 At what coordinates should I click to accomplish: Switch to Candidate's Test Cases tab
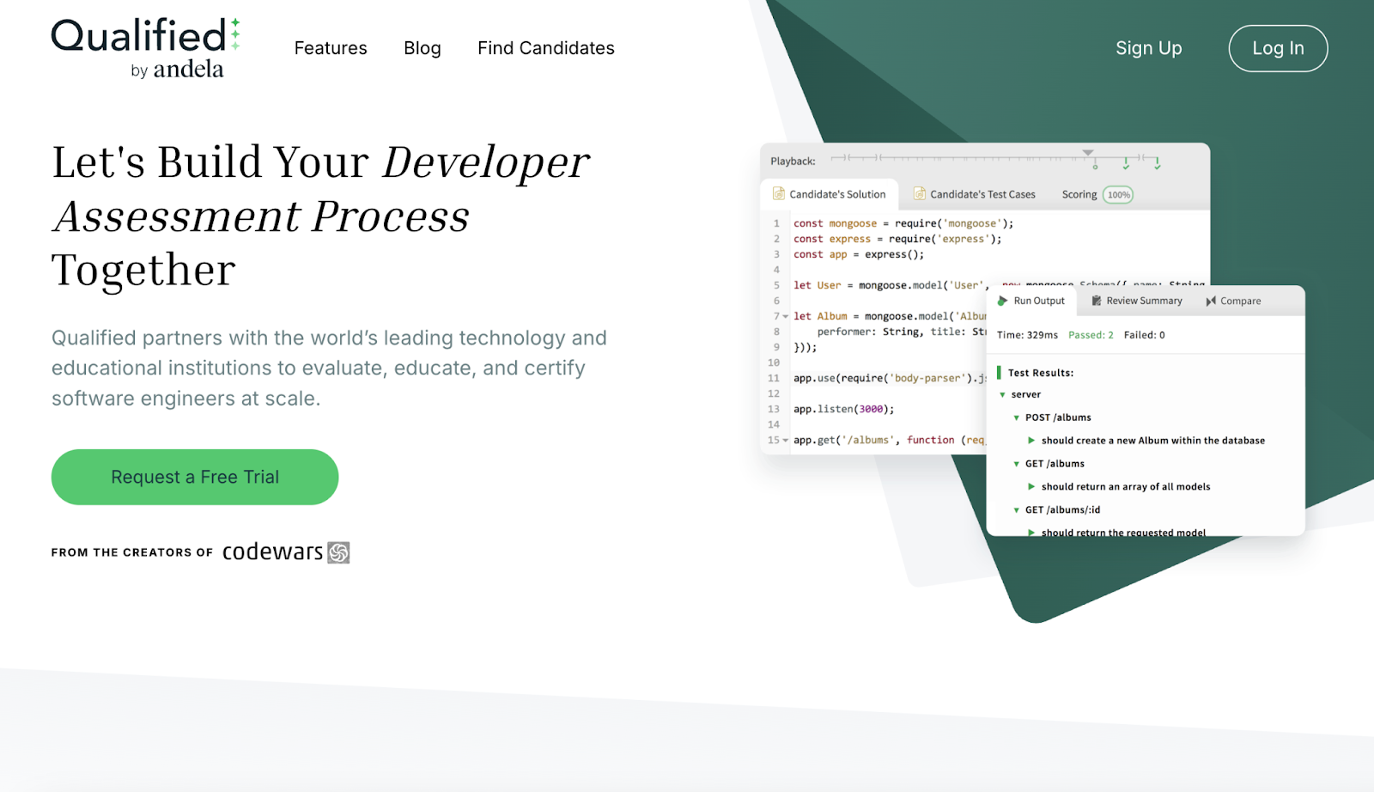(975, 194)
